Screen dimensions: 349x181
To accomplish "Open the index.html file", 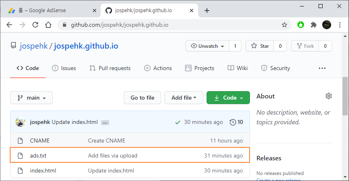I will pos(43,170).
